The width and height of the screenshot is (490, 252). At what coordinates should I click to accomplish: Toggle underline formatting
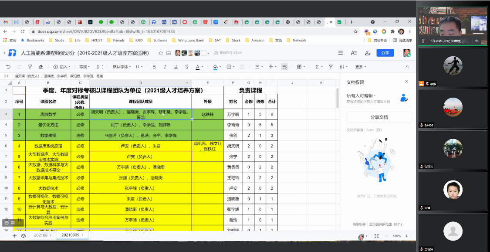(x=176, y=67)
